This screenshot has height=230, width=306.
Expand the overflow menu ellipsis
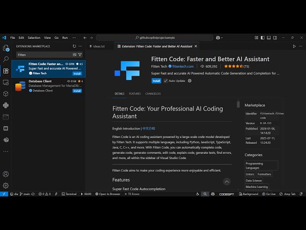coord(74,37)
